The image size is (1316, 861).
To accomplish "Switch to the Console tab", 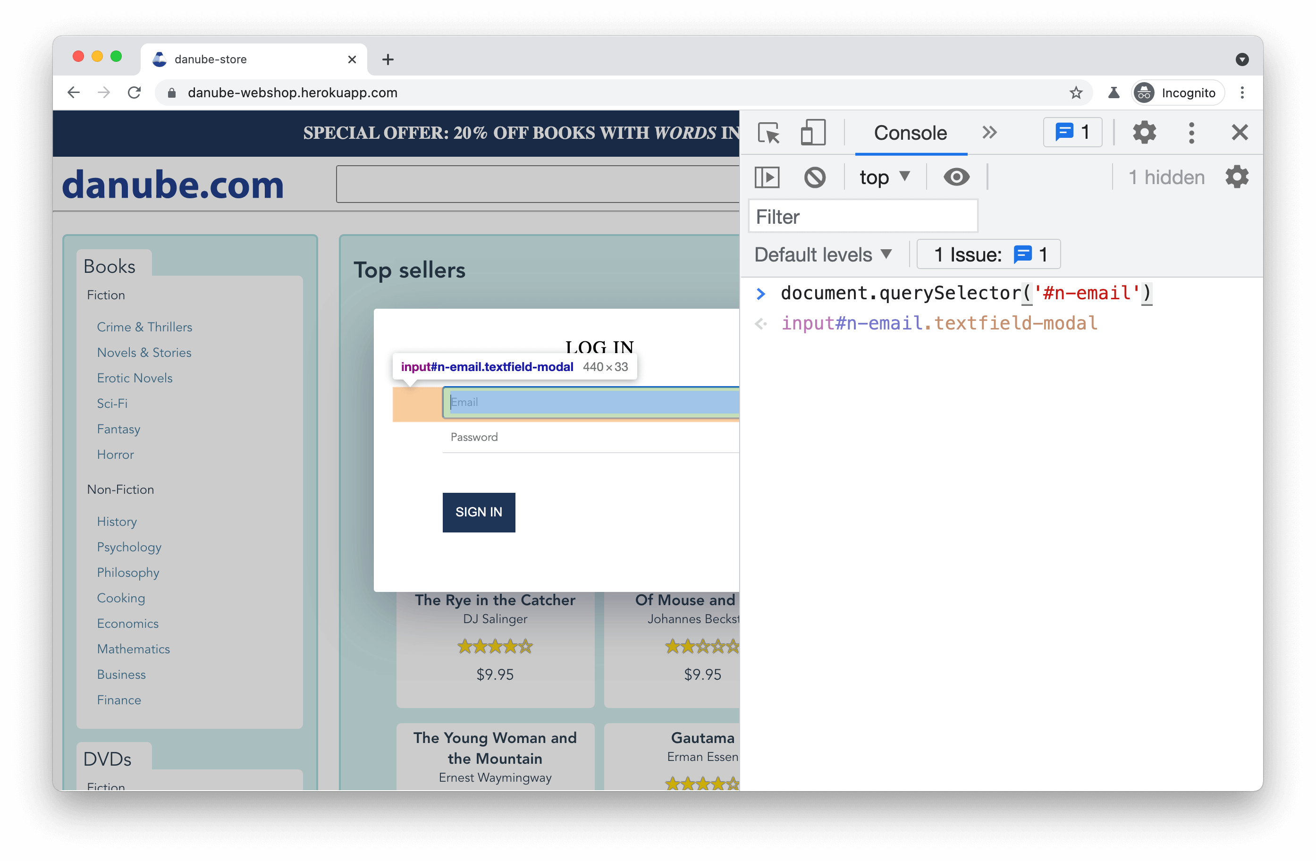I will 910,133.
